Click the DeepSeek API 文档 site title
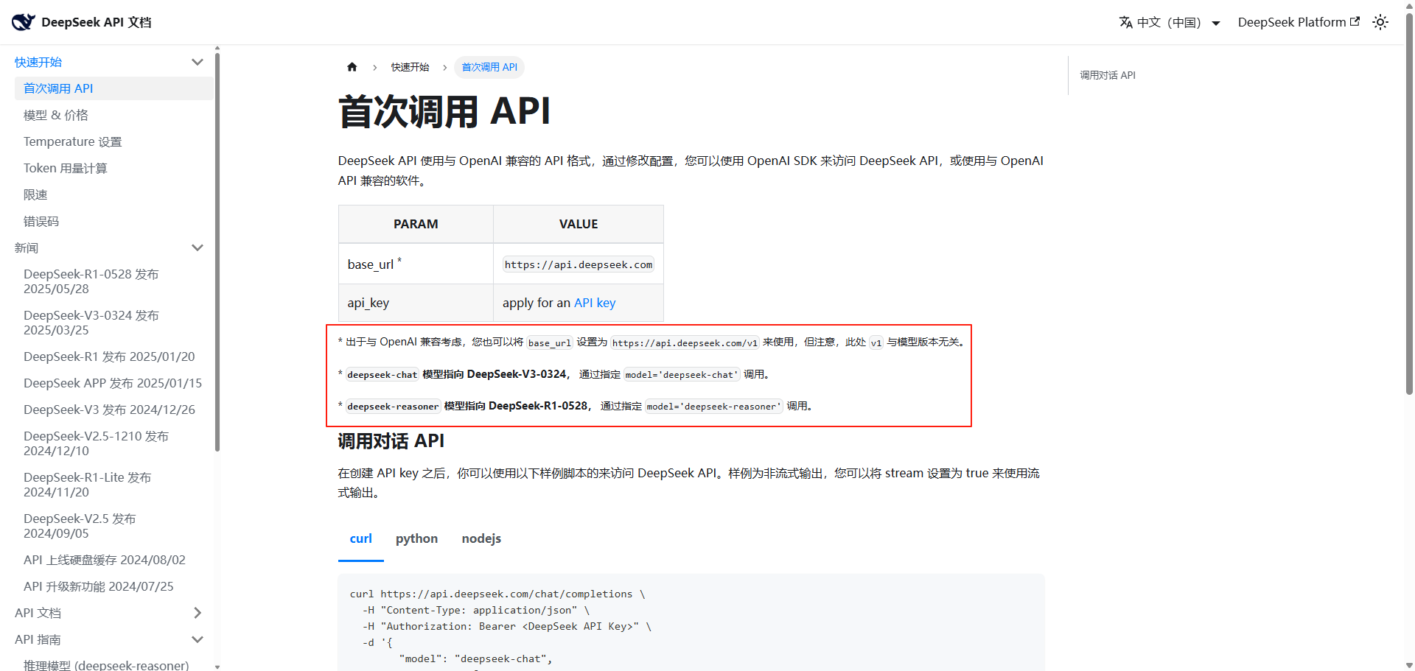 (97, 22)
